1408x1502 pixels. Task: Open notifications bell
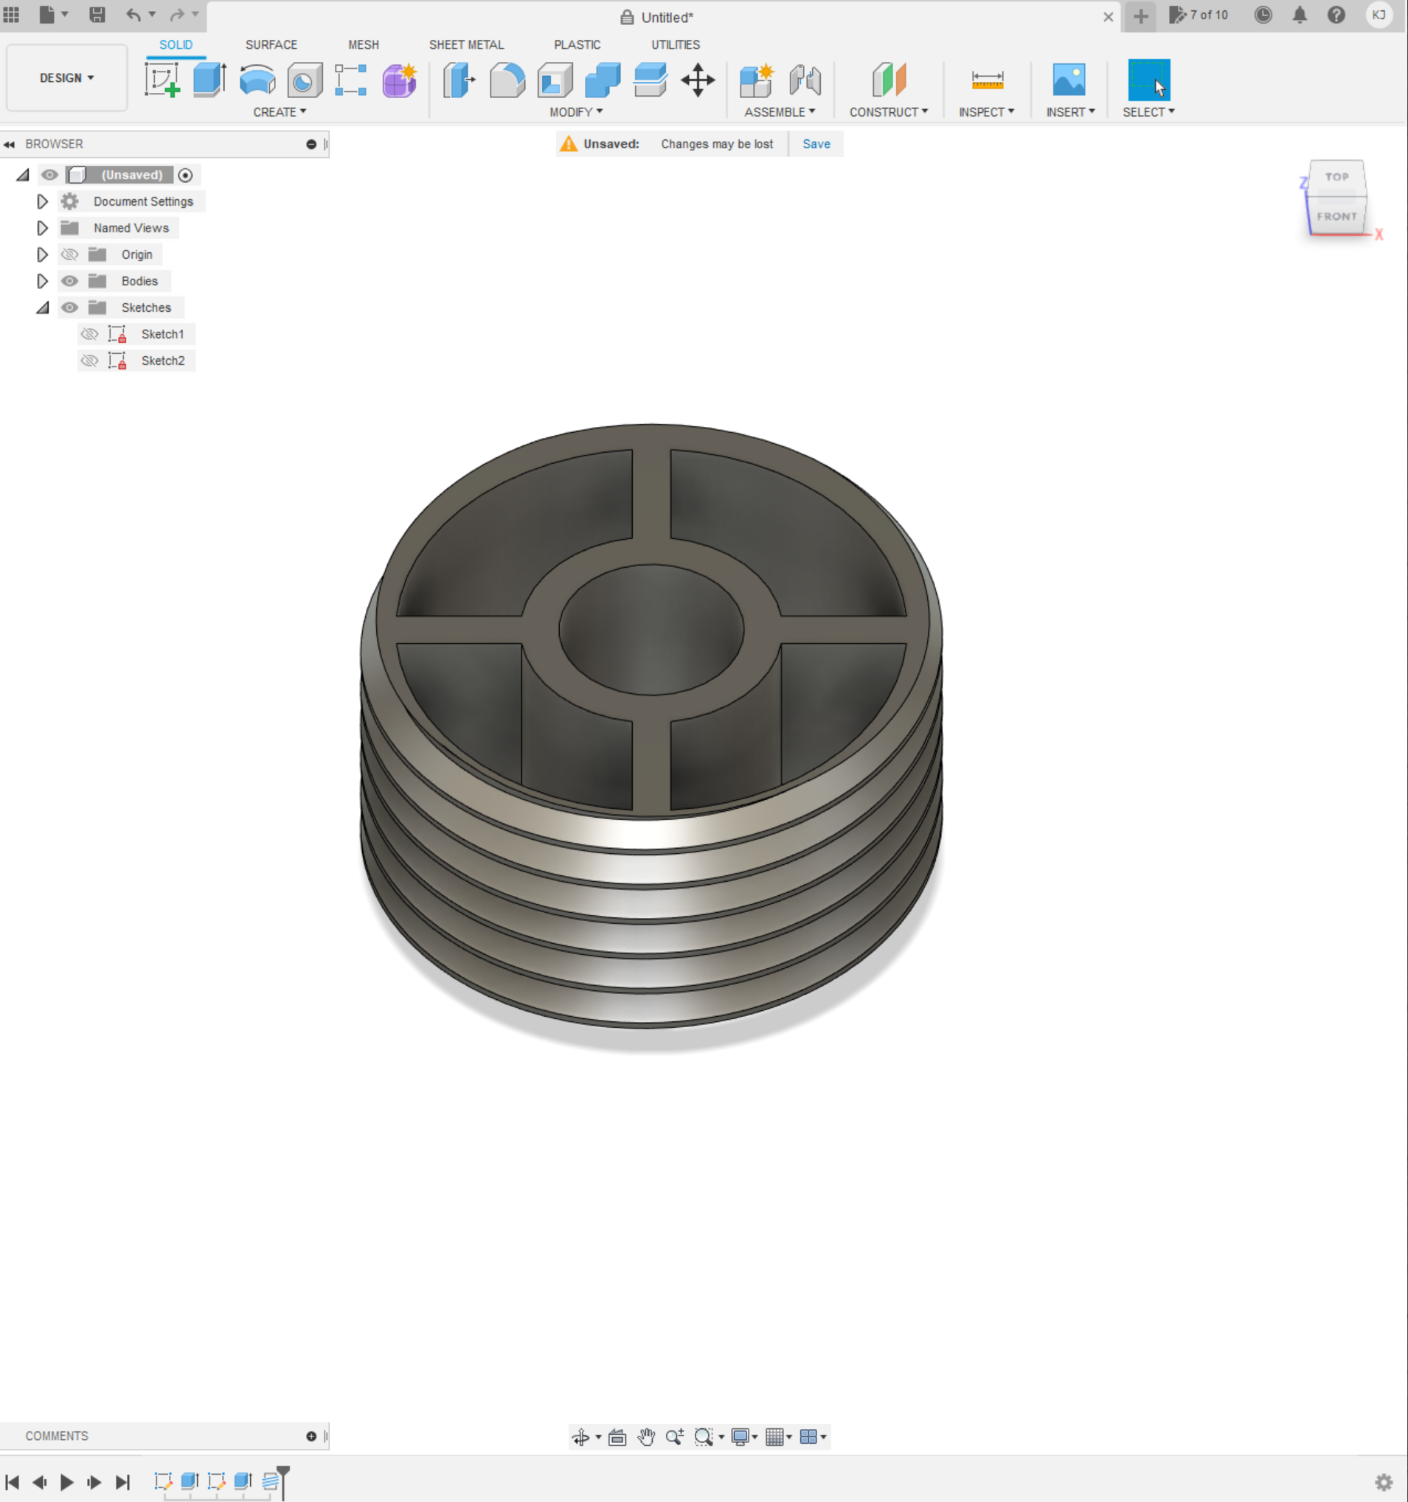point(1299,15)
